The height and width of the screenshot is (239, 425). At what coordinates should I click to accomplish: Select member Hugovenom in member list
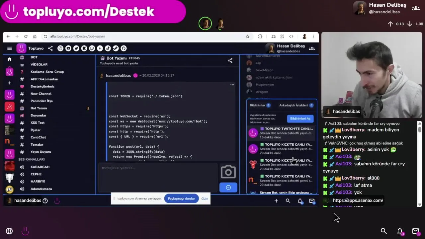click(265, 85)
